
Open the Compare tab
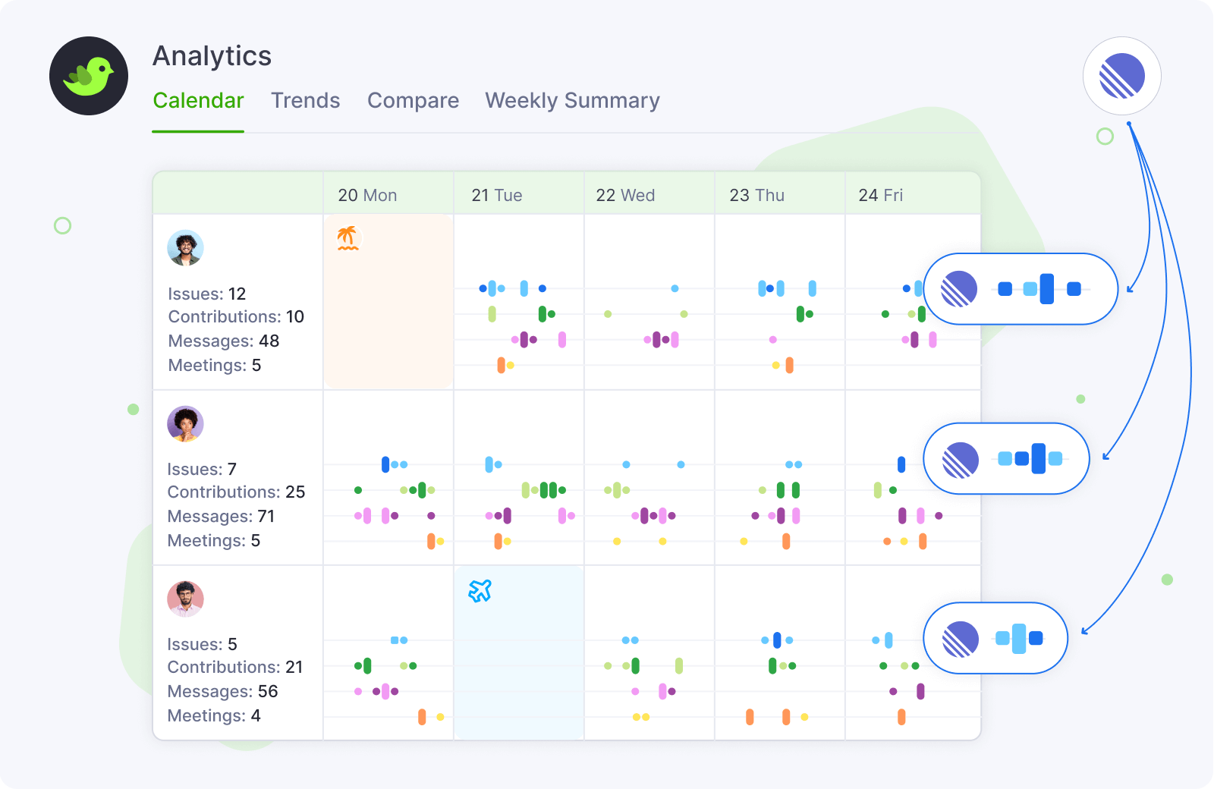point(413,101)
